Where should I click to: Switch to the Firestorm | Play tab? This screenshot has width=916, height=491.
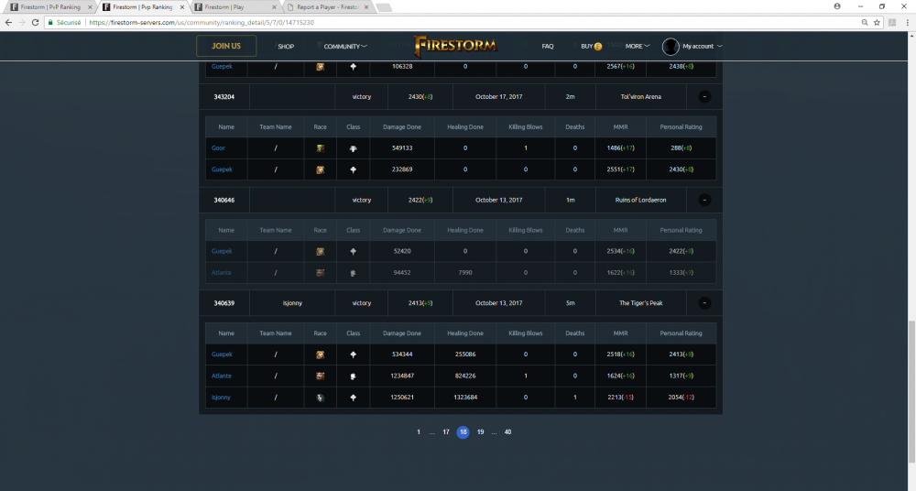click(234, 7)
